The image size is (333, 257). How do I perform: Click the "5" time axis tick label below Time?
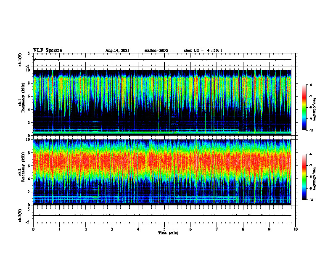pyautogui.click(x=164, y=229)
